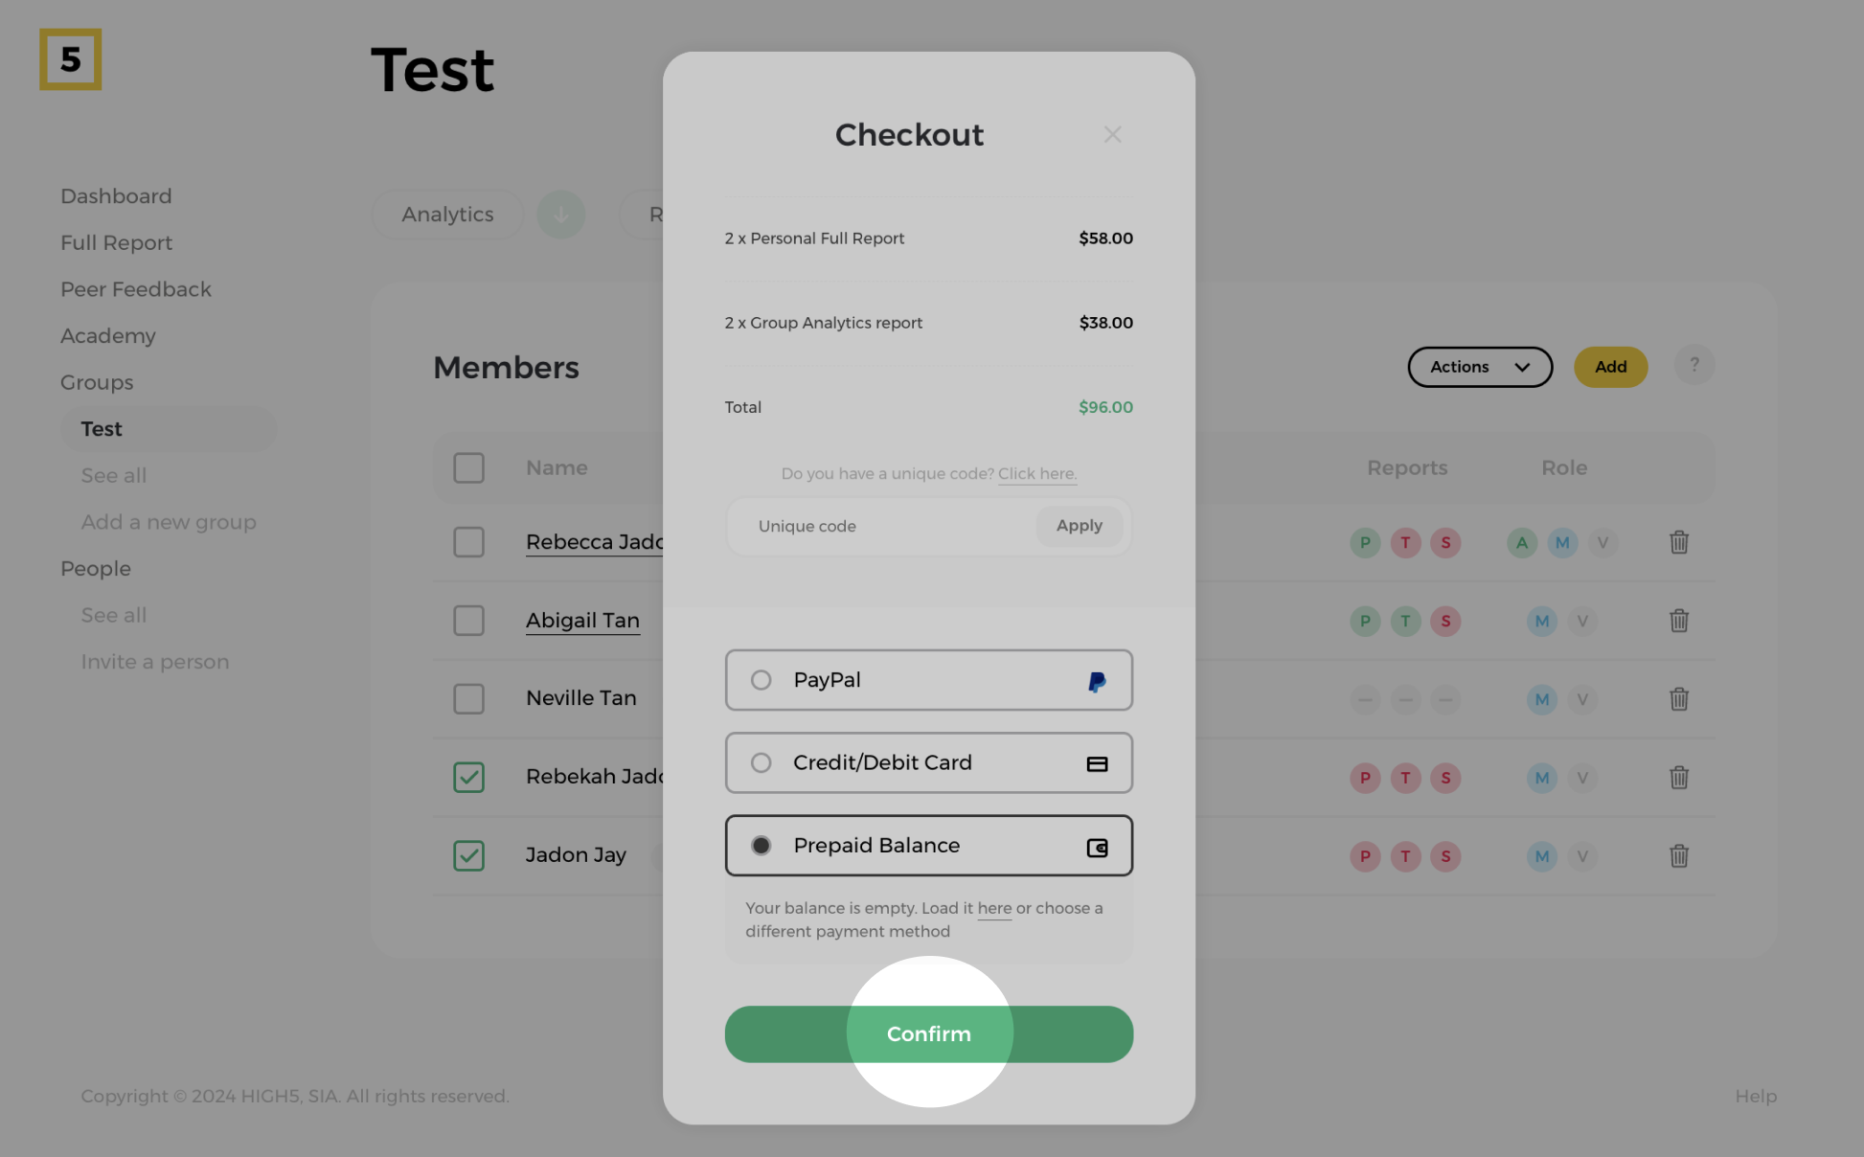The image size is (1864, 1157).
Task: Close the Checkout dialog
Action: click(x=1112, y=135)
